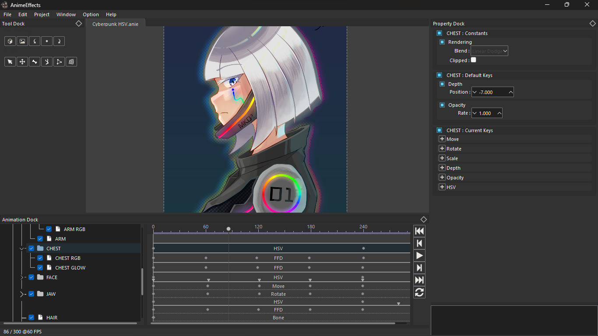598x336 pixels.
Task: Add a Depth key under Current Keys
Action: [x=442, y=168]
